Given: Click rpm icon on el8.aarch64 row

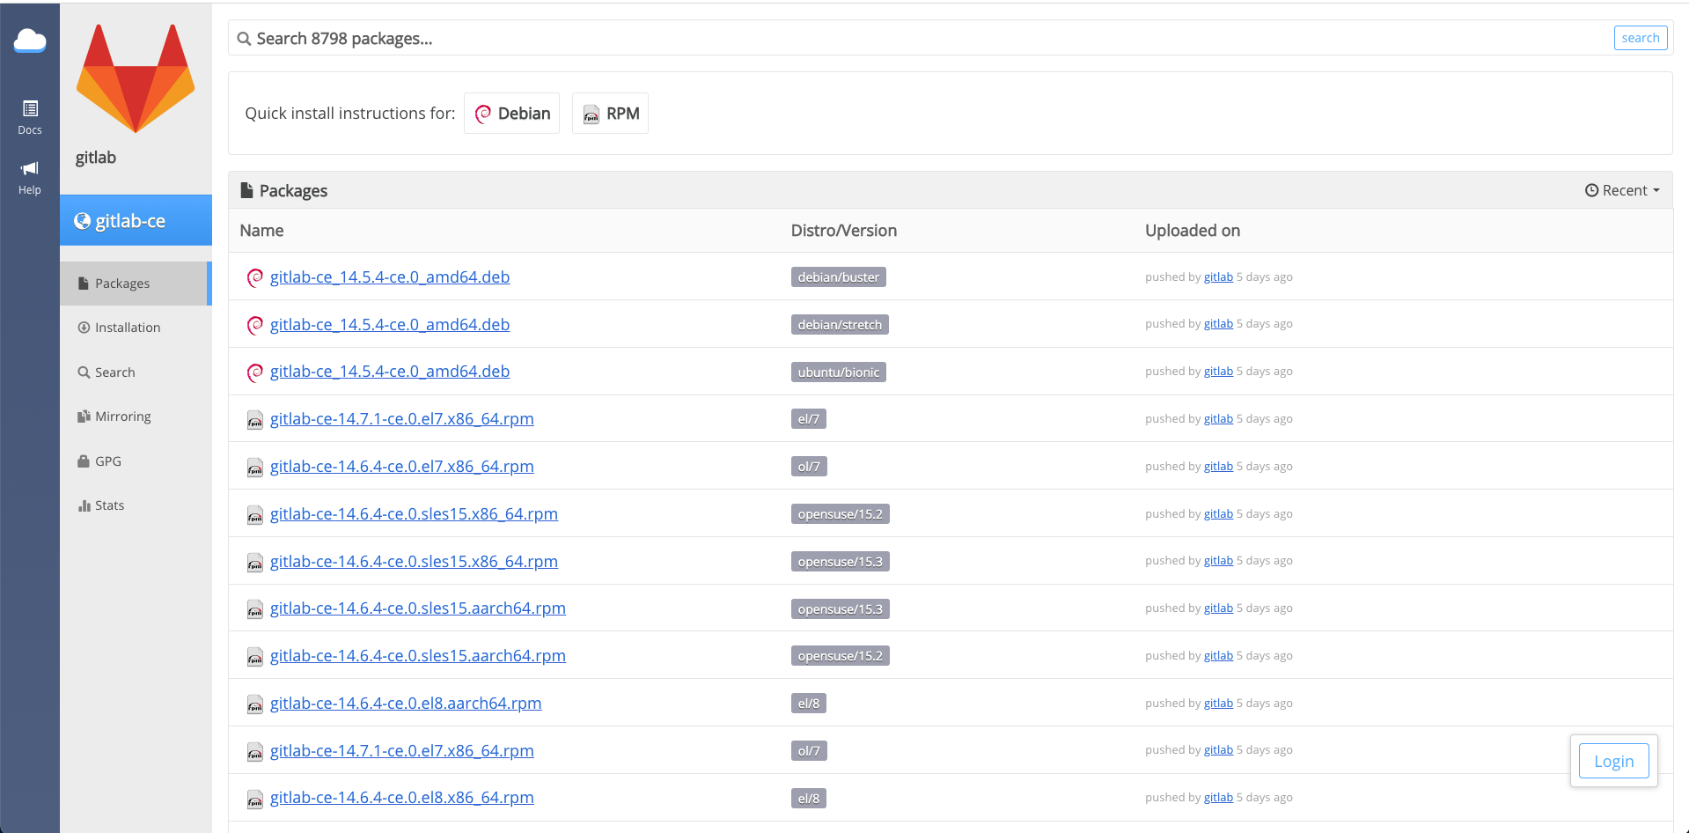Looking at the screenshot, I should tap(255, 704).
